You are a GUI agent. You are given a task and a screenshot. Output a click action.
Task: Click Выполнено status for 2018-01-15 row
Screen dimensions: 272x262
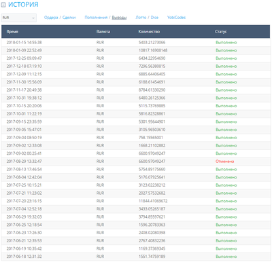pos(226,43)
